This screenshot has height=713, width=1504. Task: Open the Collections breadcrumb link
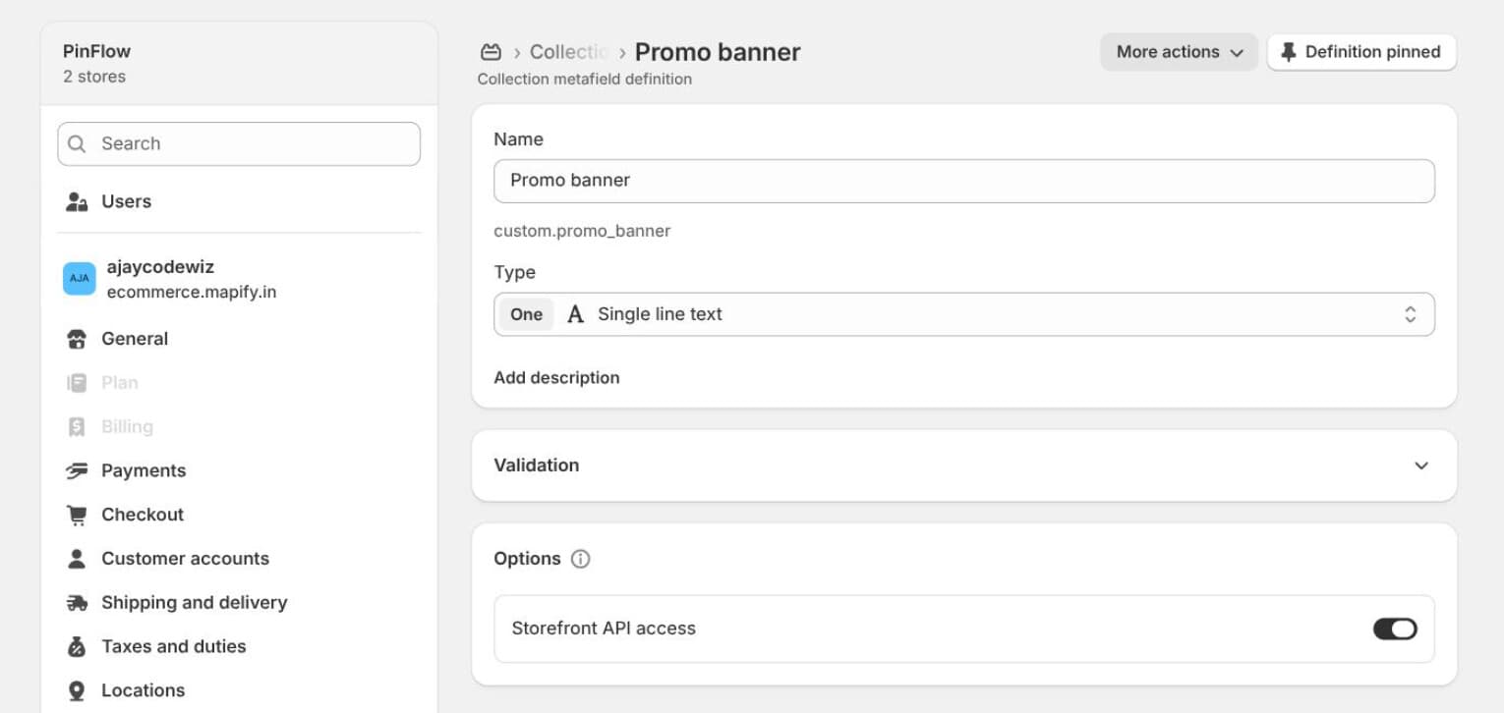[x=569, y=52]
